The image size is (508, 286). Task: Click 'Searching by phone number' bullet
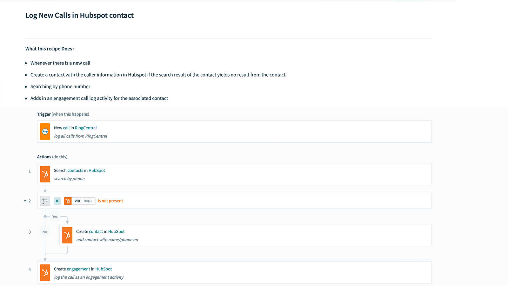[60, 86]
